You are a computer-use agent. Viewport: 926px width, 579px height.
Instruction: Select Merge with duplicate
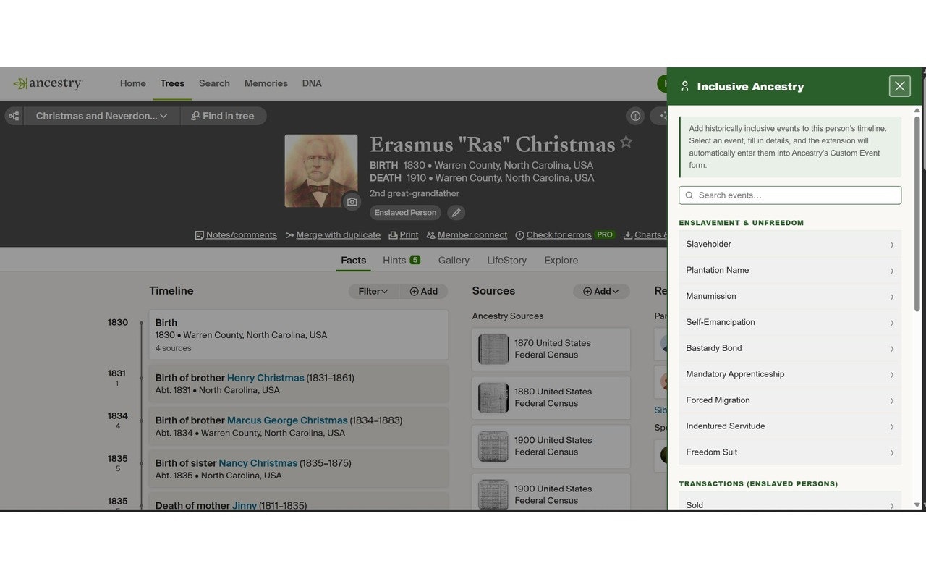tap(333, 235)
